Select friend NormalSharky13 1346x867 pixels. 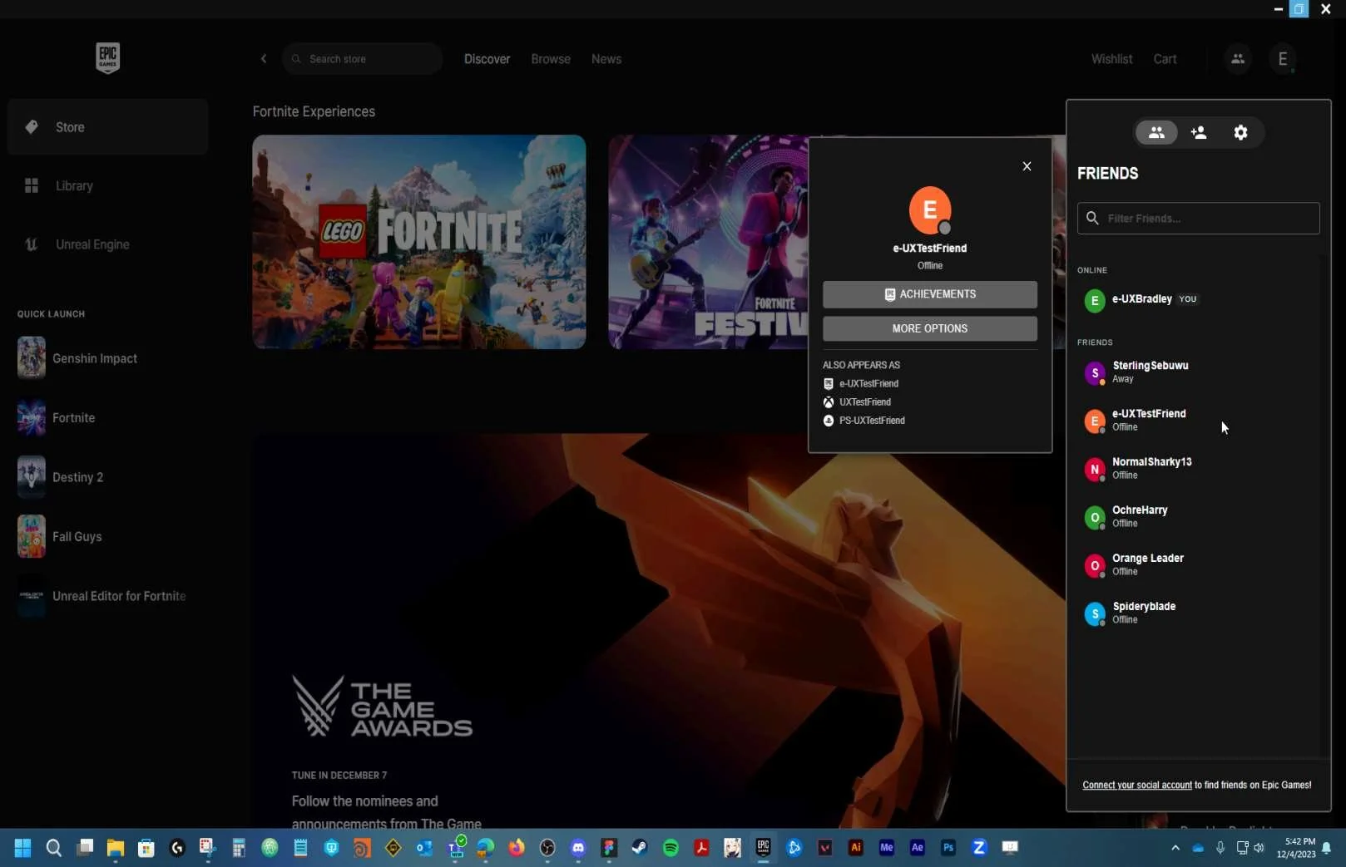pos(1198,468)
